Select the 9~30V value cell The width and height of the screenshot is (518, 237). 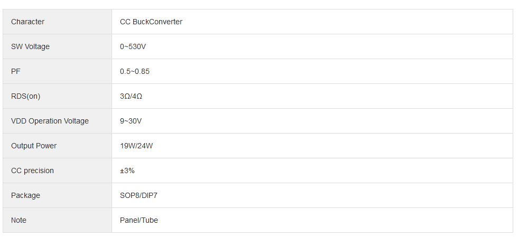131,121
